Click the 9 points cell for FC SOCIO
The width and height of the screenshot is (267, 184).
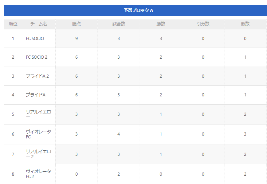tap(76, 38)
